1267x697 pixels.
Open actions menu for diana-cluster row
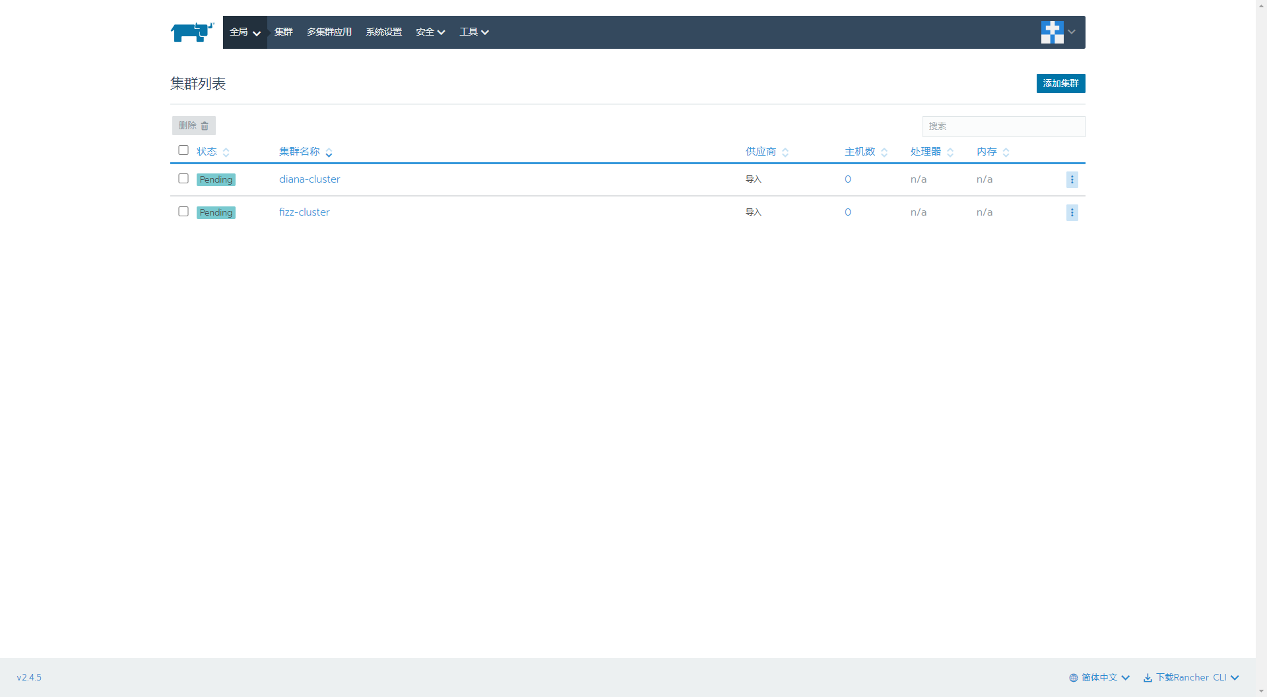(x=1072, y=179)
